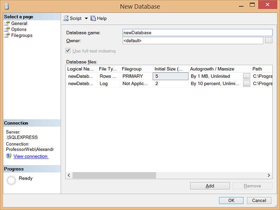The height and width of the screenshot is (210, 280).
Task: Click the Log file path cell
Action: point(262,83)
